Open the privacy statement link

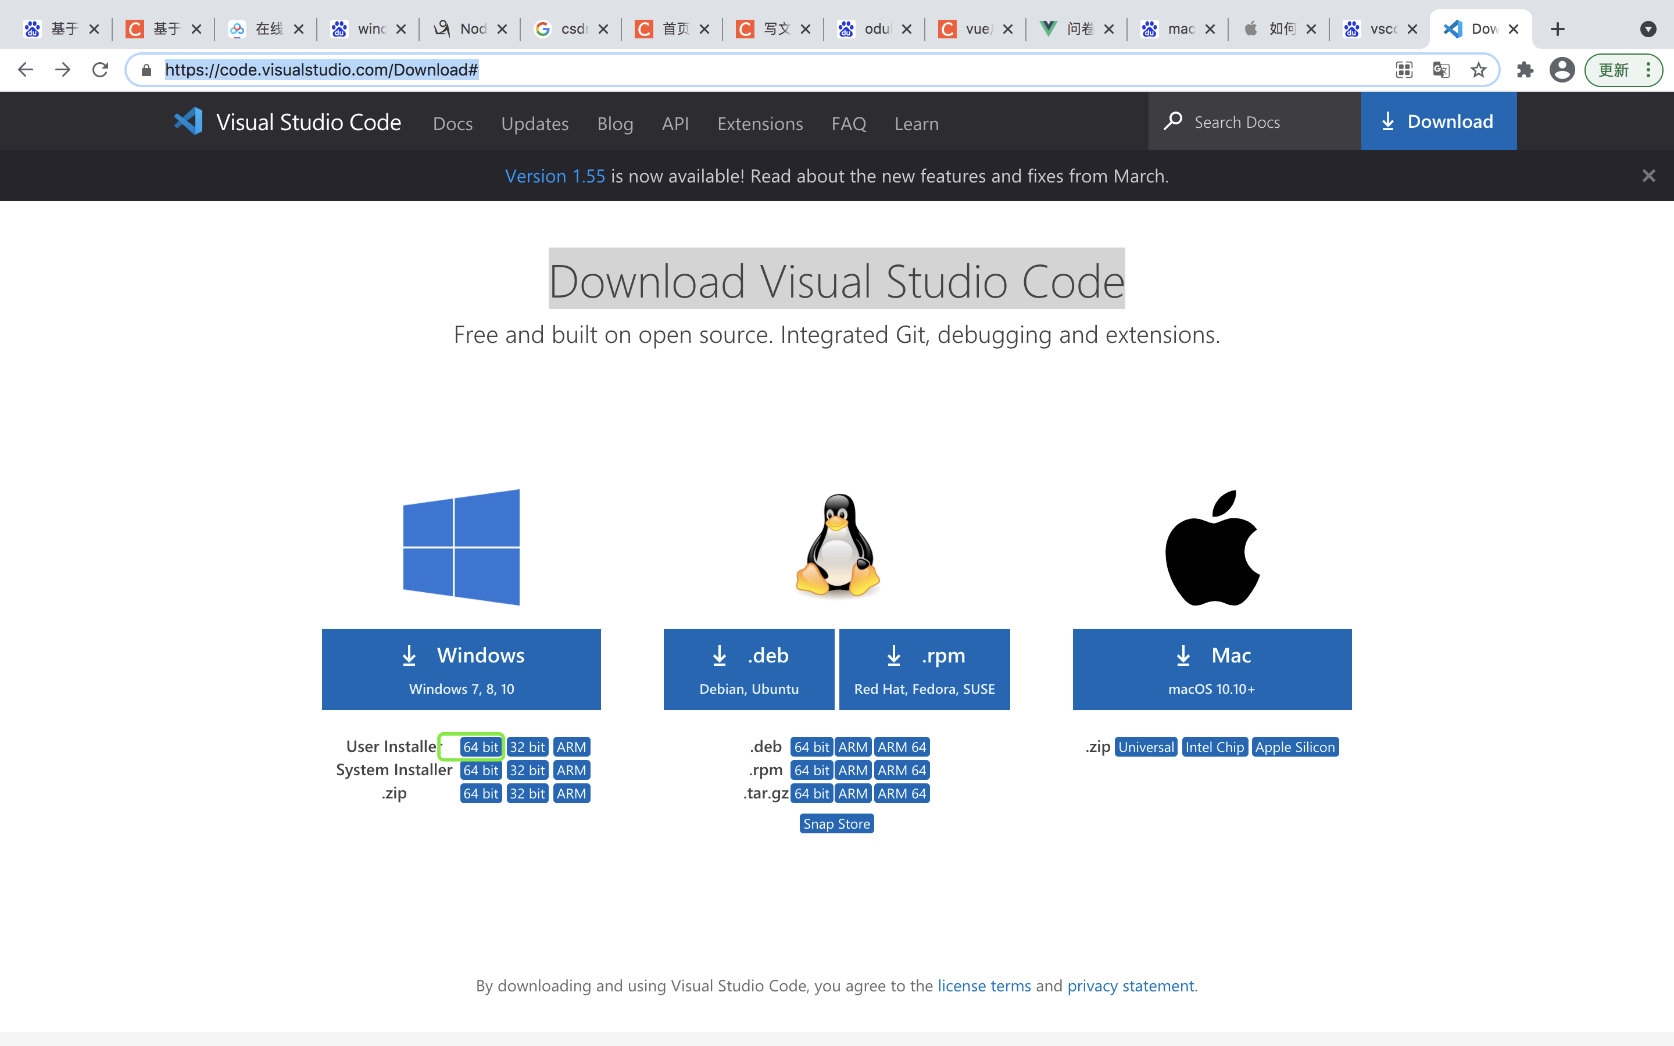pos(1131,986)
